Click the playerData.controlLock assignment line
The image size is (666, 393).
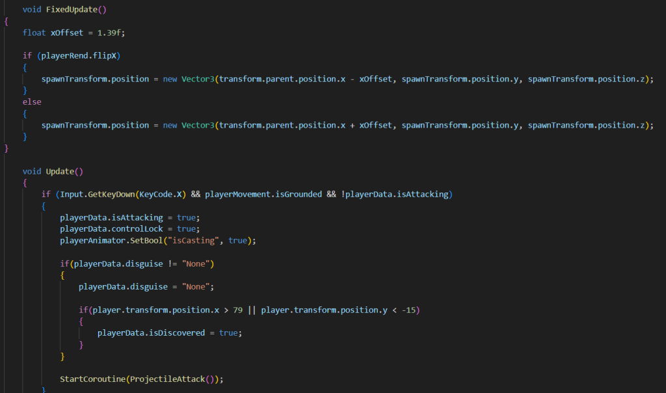tap(127, 229)
